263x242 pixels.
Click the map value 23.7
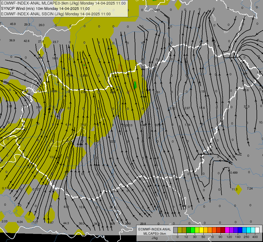56,42
